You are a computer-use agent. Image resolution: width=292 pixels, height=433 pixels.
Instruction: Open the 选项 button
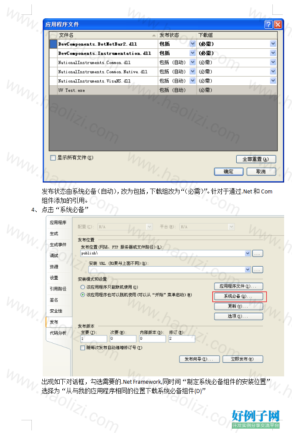click(238, 316)
